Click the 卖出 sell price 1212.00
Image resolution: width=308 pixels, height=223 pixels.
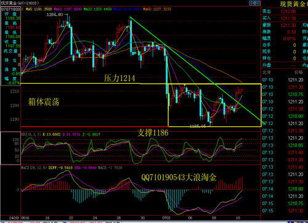point(288,12)
